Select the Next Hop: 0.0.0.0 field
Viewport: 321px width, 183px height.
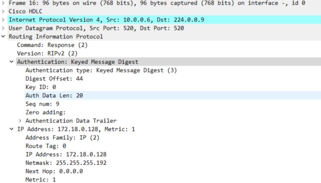(54, 171)
